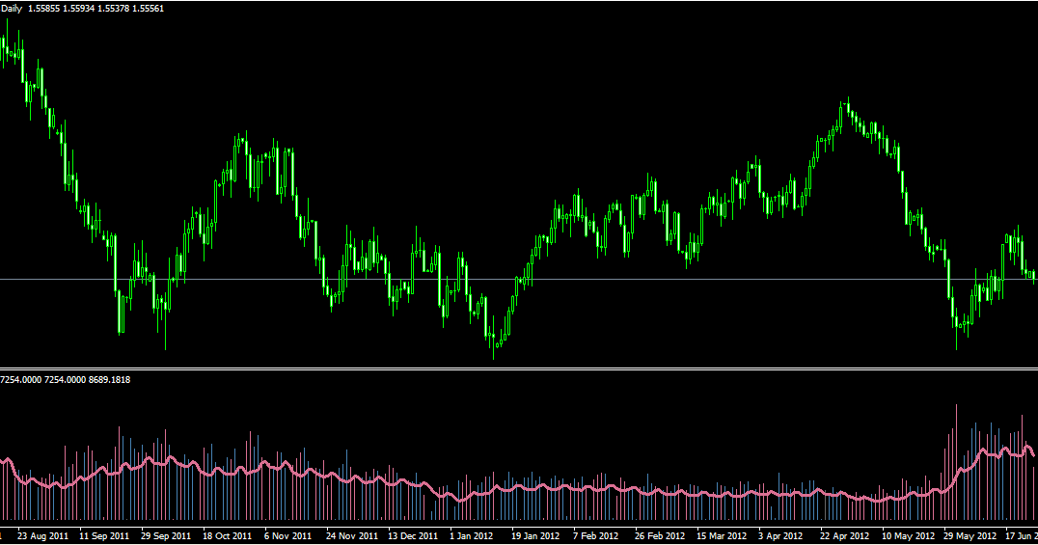
Task: Click the 18 Oct 2011 date label
Action: [x=227, y=535]
